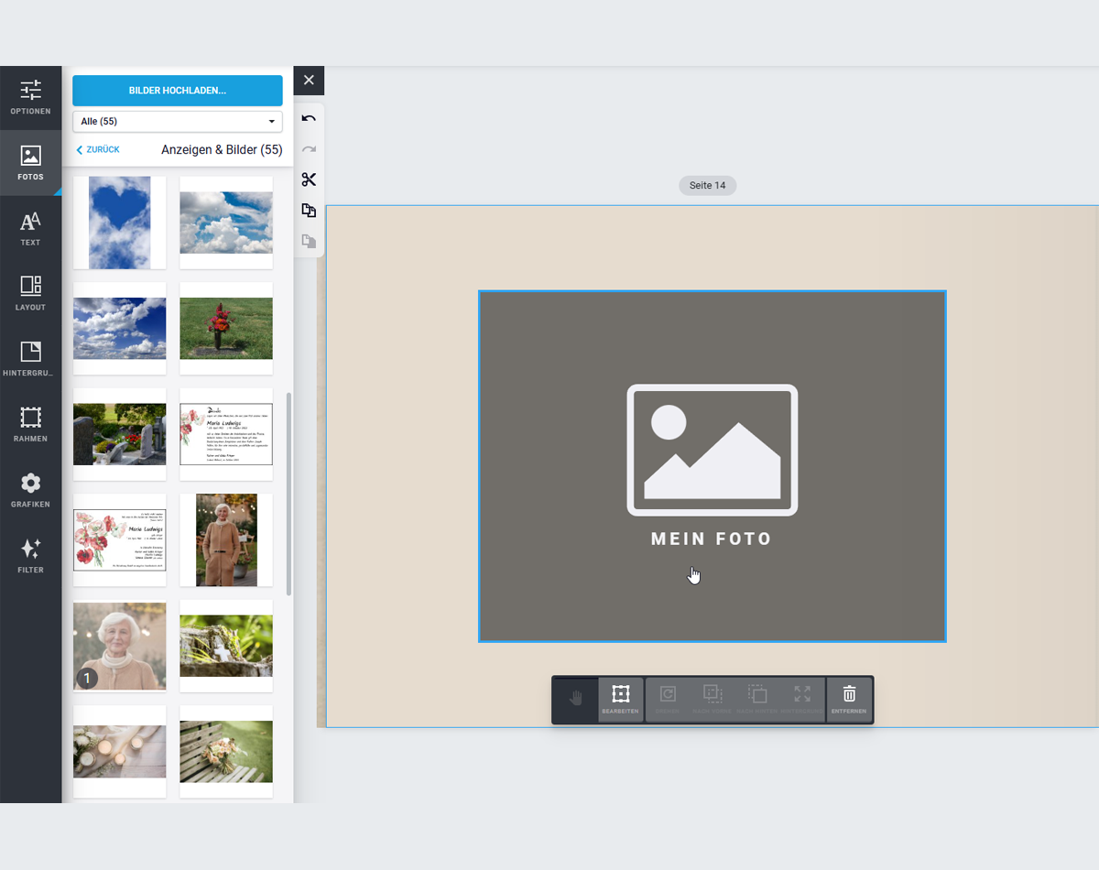
Task: Open the Alle (55) dropdown
Action: pyautogui.click(x=178, y=121)
